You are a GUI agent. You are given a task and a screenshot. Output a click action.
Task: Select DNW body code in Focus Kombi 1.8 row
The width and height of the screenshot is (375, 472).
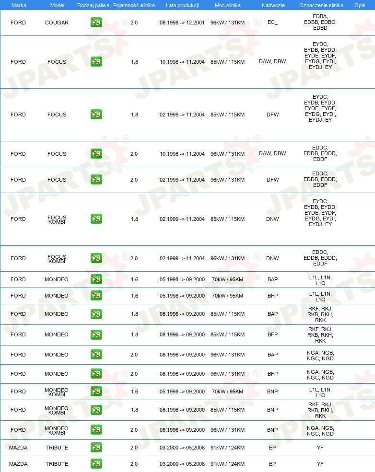pyautogui.click(x=272, y=219)
